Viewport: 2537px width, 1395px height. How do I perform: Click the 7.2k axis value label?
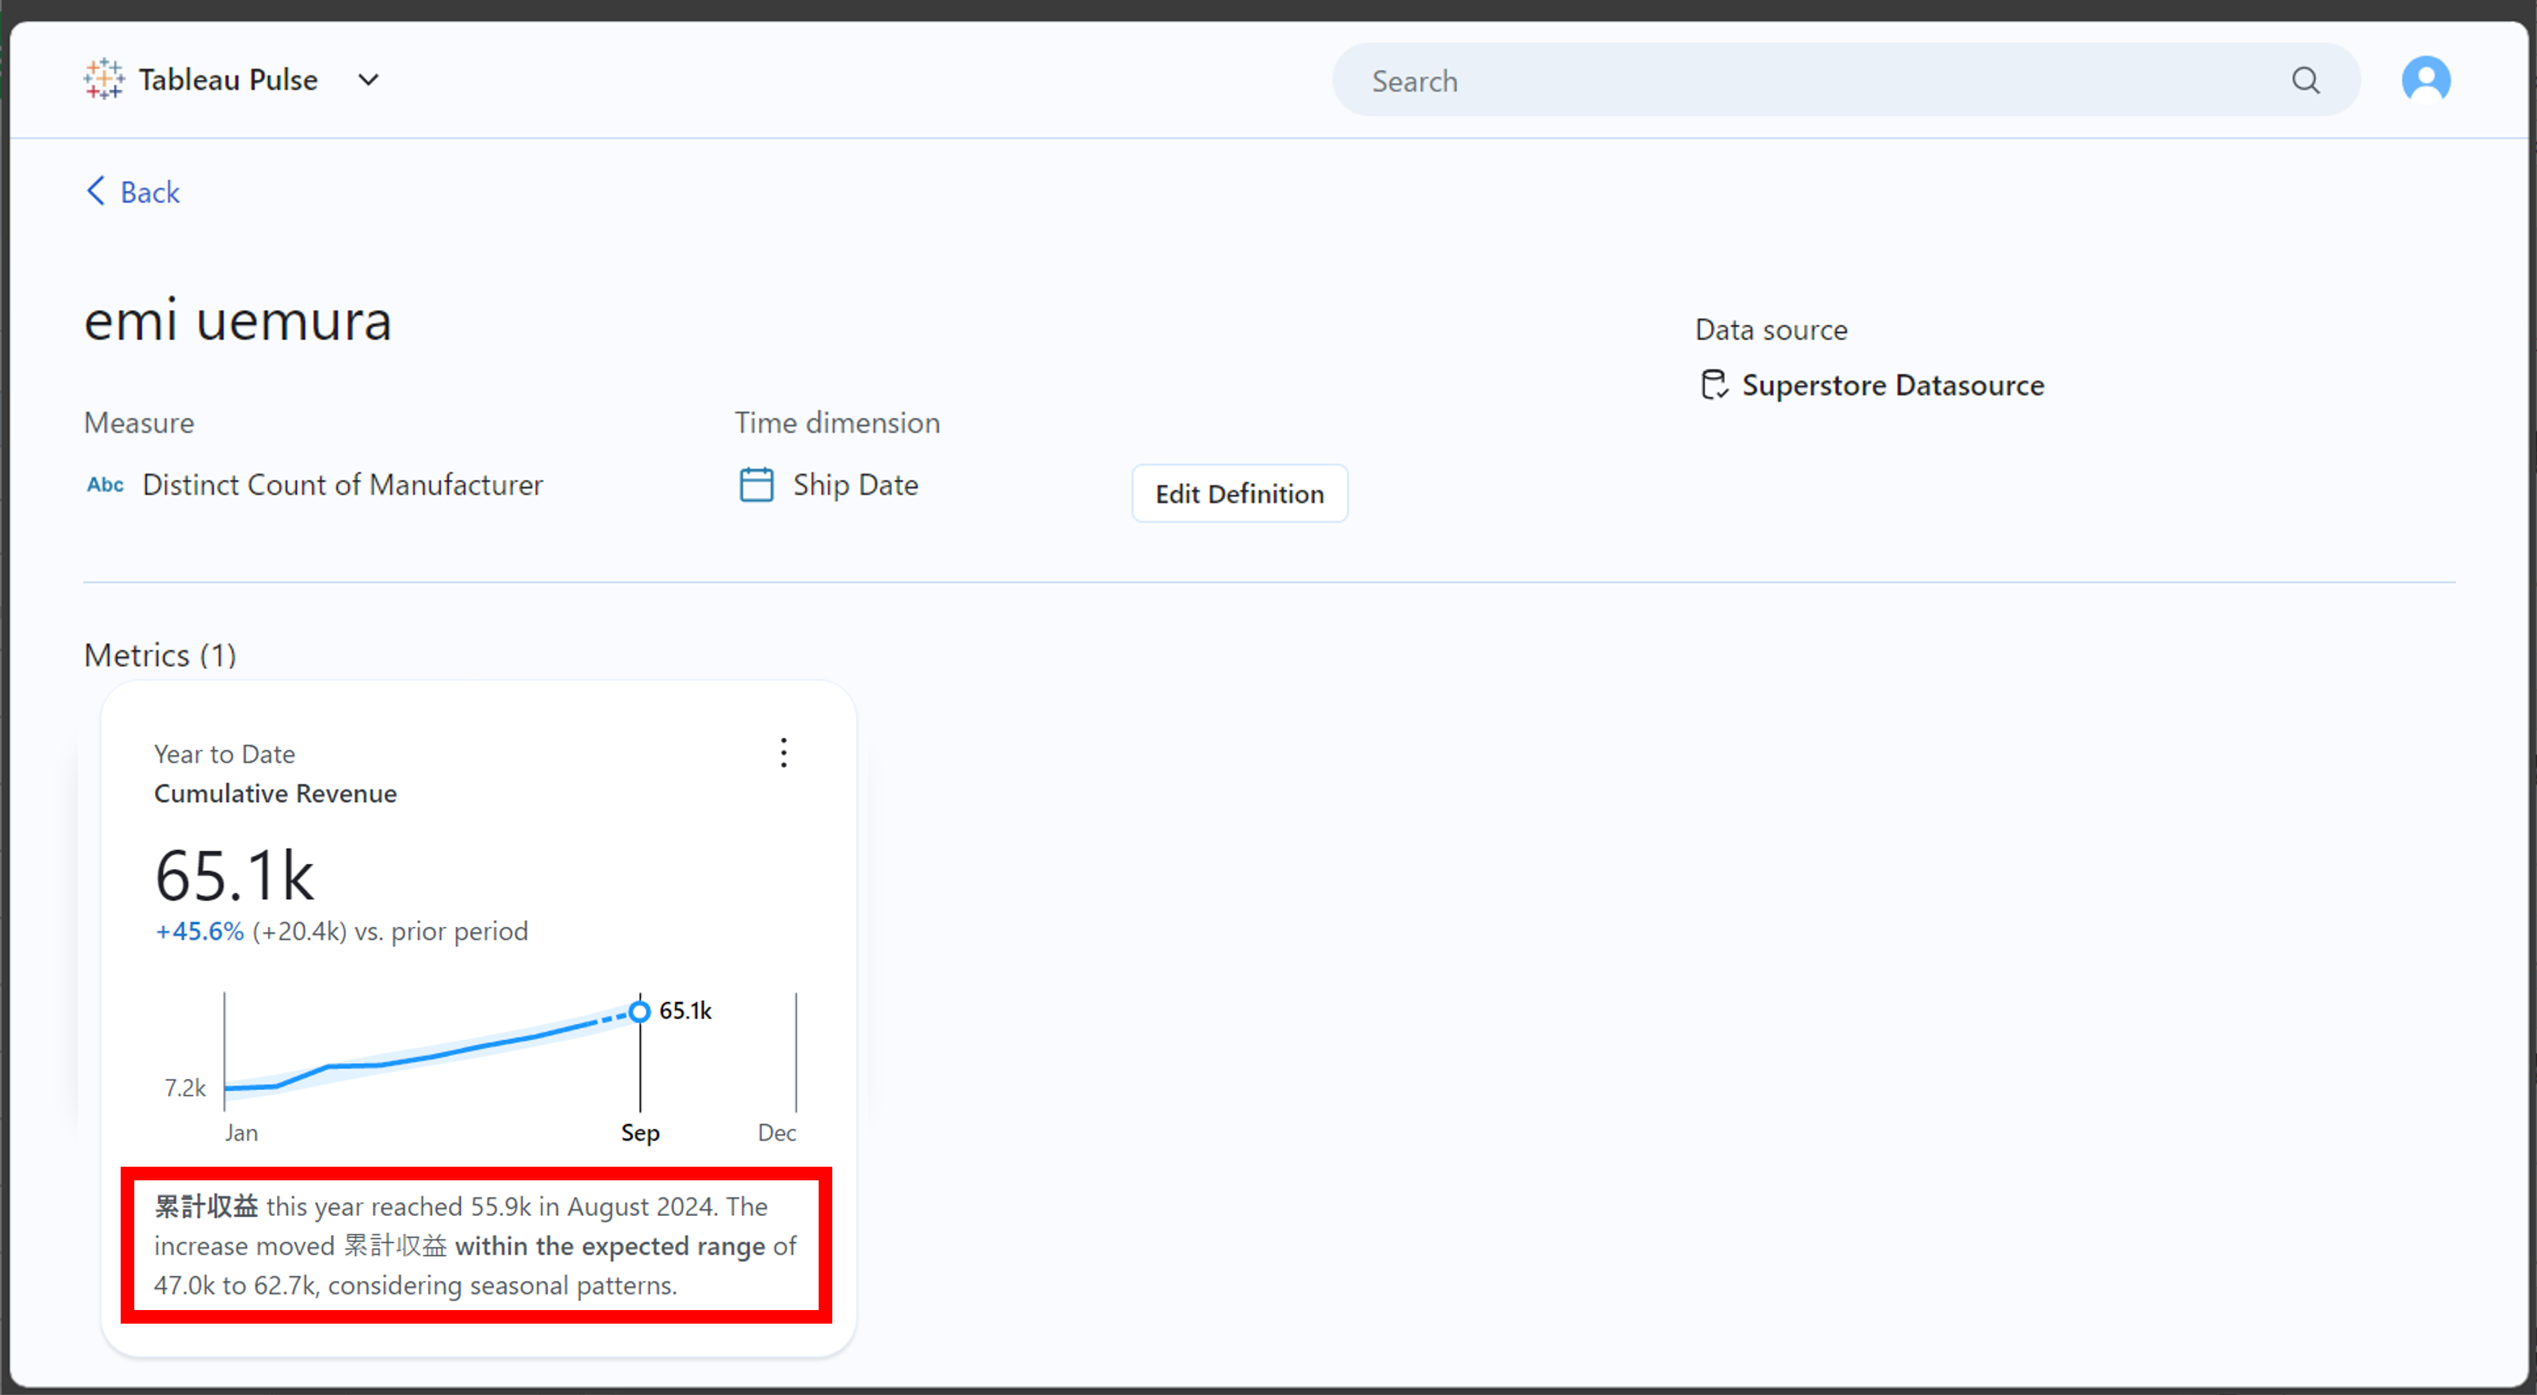tap(185, 1088)
